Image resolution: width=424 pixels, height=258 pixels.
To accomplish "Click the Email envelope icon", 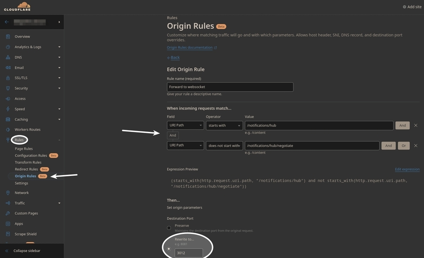I will tap(8, 68).
